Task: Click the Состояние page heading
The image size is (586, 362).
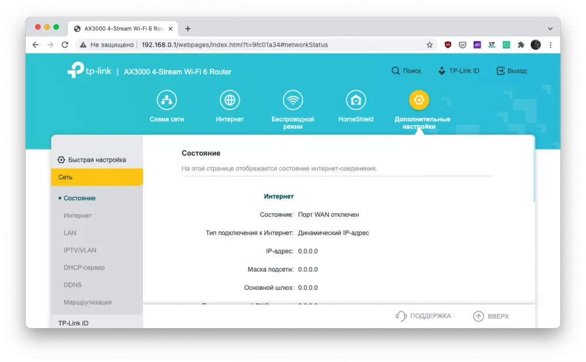Action: 200,153
